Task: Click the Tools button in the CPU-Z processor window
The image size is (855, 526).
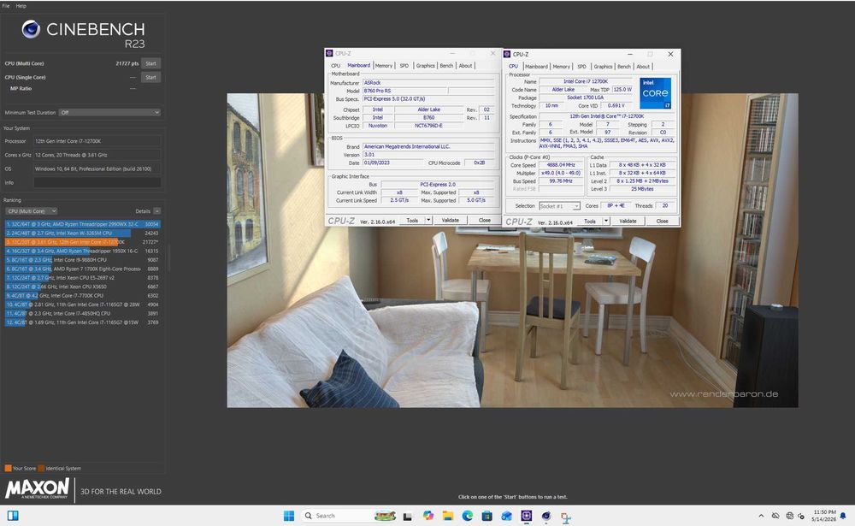Action: pos(590,221)
